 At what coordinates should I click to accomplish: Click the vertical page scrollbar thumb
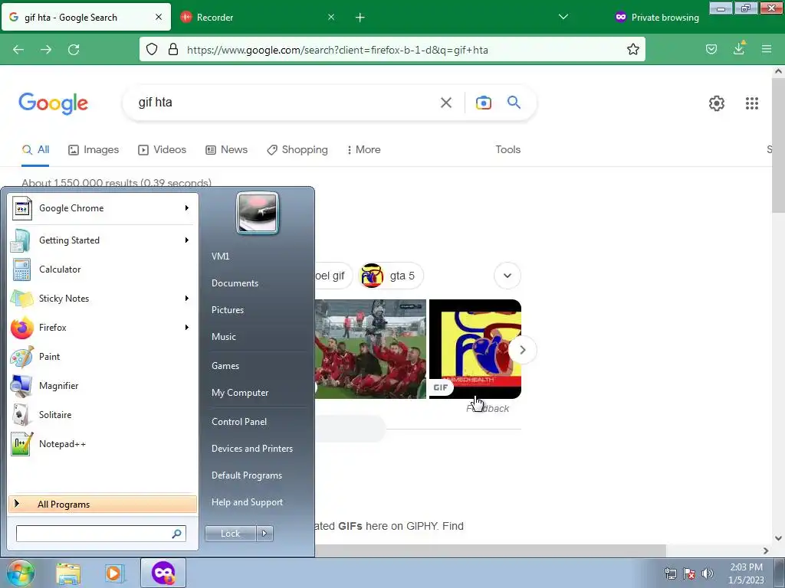click(x=778, y=145)
